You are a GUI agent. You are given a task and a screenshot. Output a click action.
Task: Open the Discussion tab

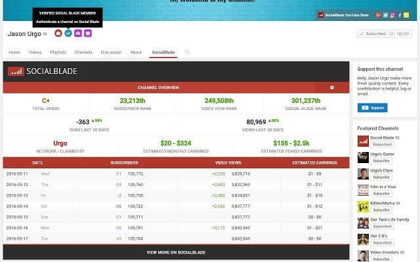pyautogui.click(x=111, y=52)
